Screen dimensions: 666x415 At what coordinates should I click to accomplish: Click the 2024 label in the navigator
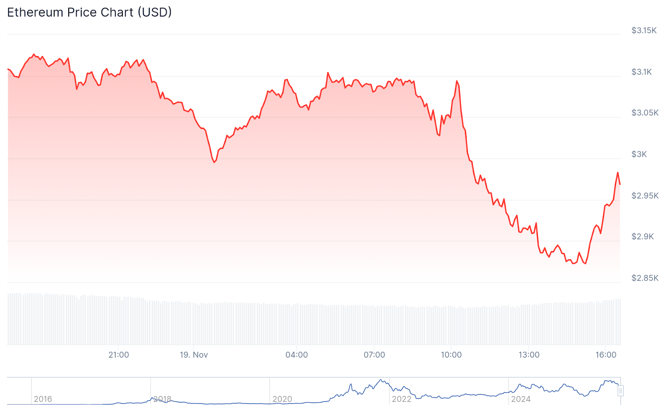(521, 399)
